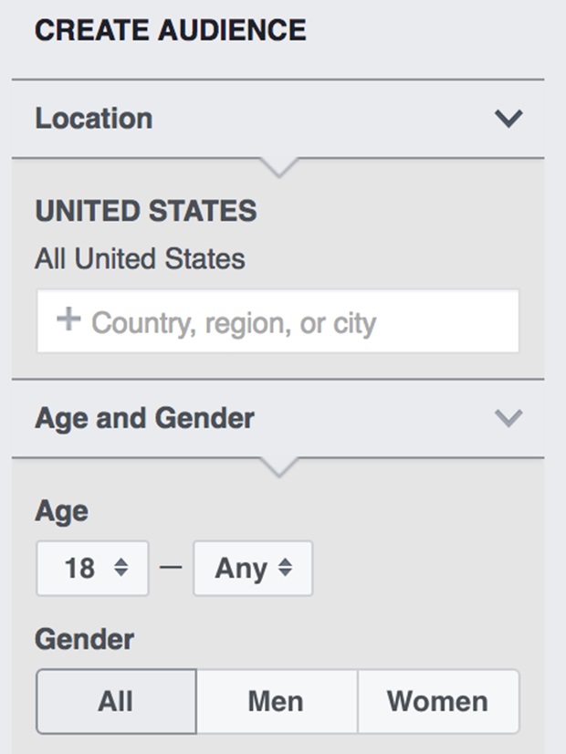This screenshot has height=754, width=566.
Task: Click the plus icon in location field
Action: 68,319
